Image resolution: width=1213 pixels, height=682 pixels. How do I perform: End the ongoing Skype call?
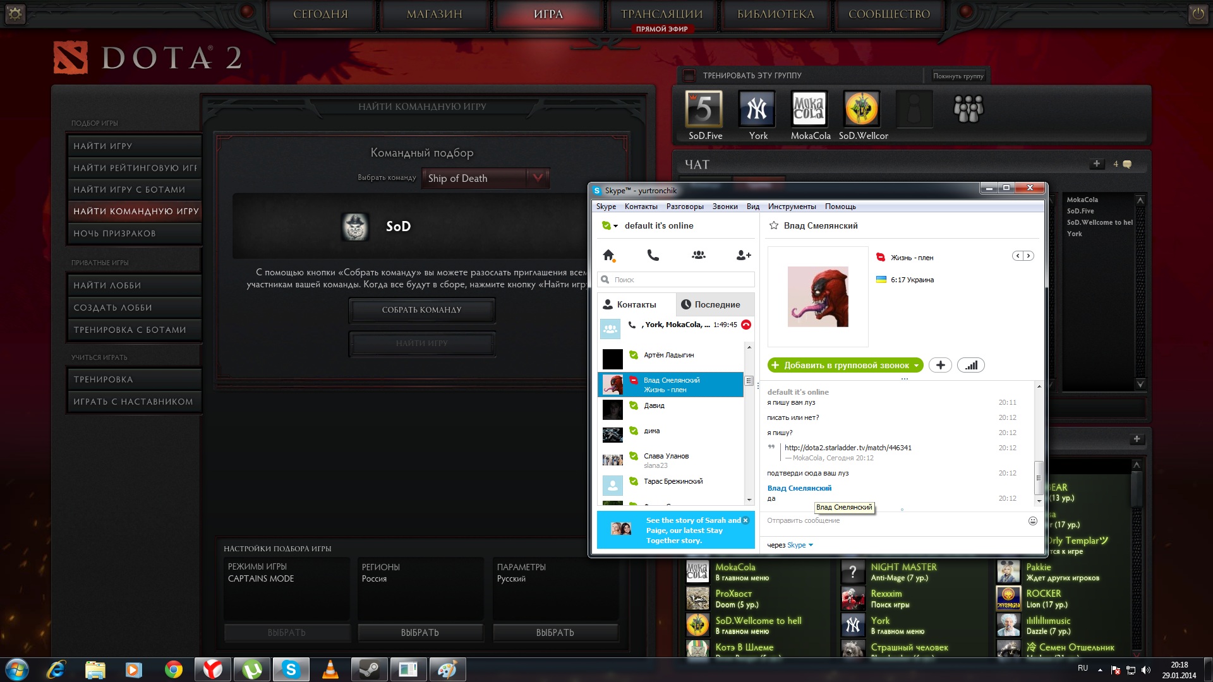click(746, 325)
